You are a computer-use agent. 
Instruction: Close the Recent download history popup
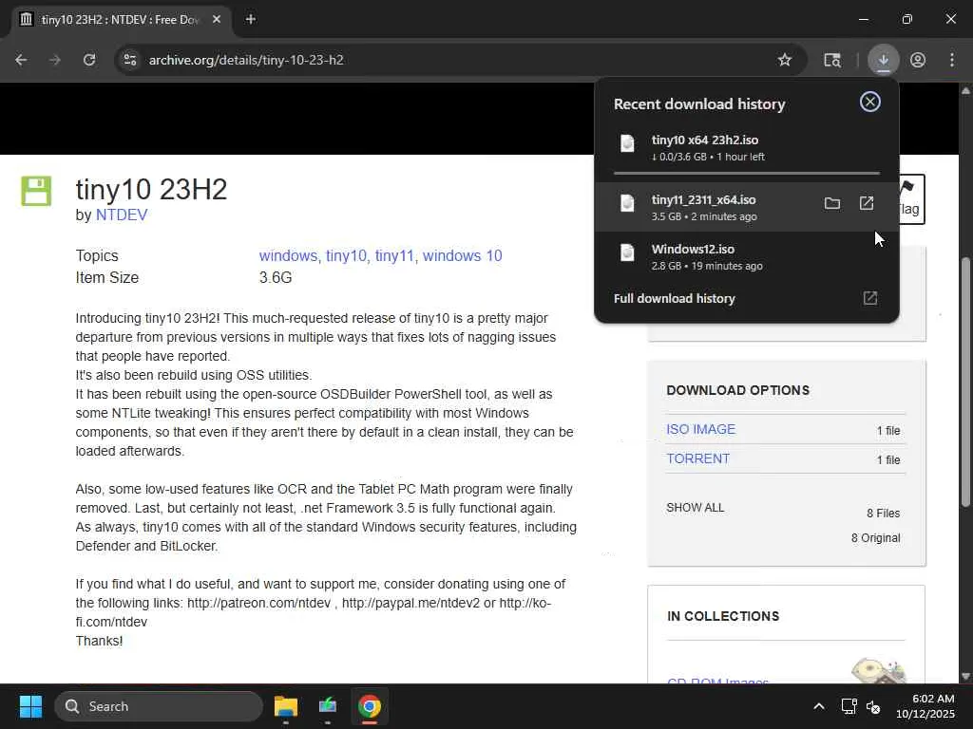coord(870,102)
